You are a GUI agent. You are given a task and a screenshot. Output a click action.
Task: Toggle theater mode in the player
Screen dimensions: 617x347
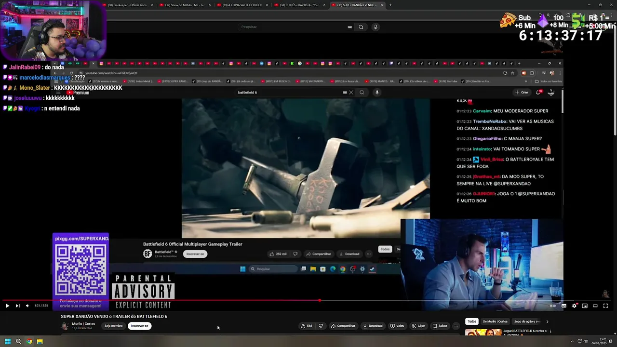(595, 306)
